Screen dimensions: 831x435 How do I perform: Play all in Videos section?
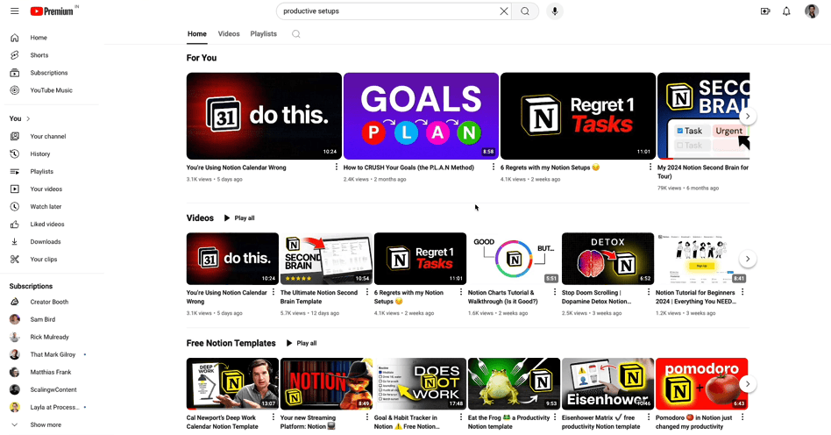tap(239, 218)
